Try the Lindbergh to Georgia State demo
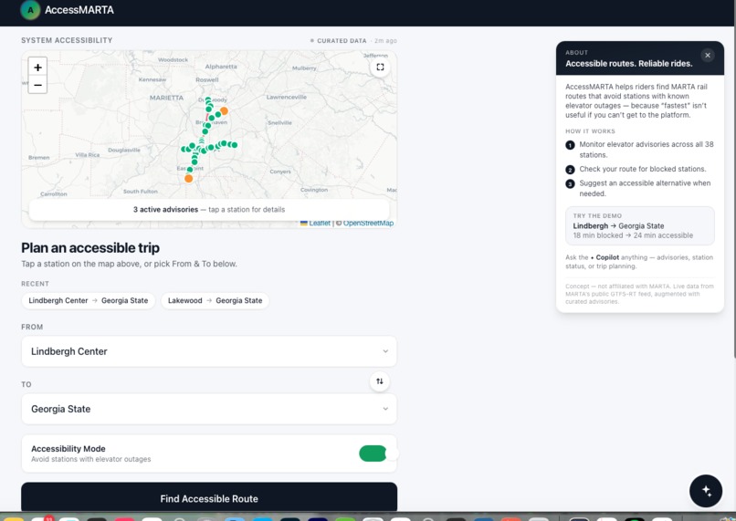 tap(640, 226)
